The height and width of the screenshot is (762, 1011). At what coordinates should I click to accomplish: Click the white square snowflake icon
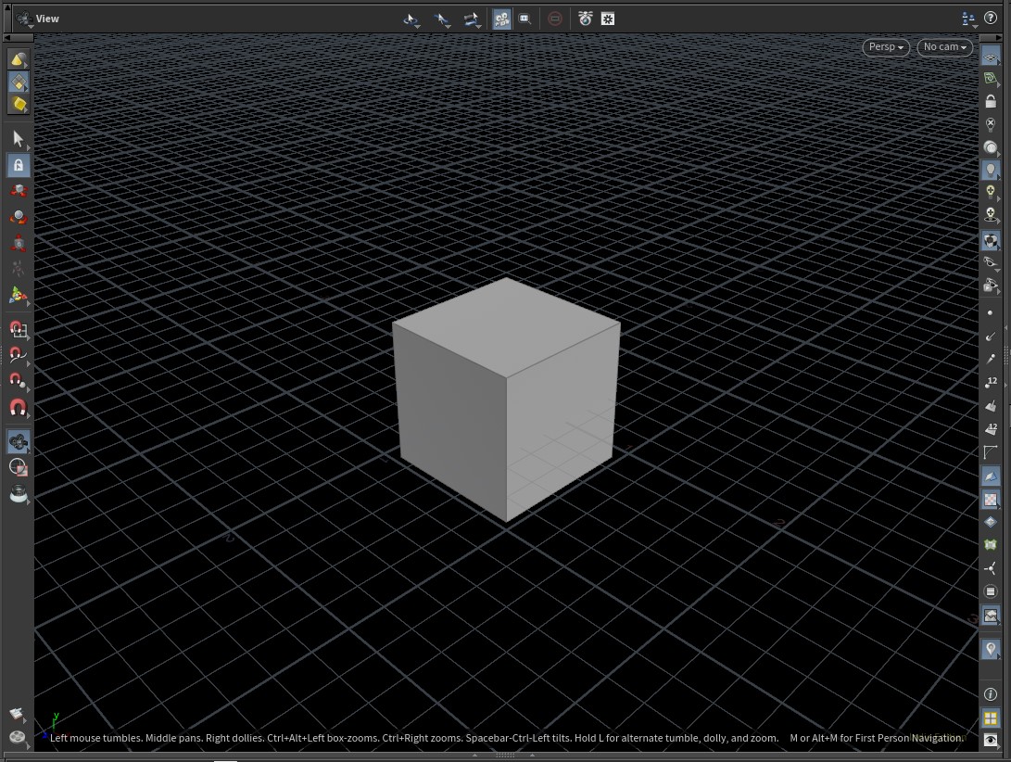coord(607,19)
